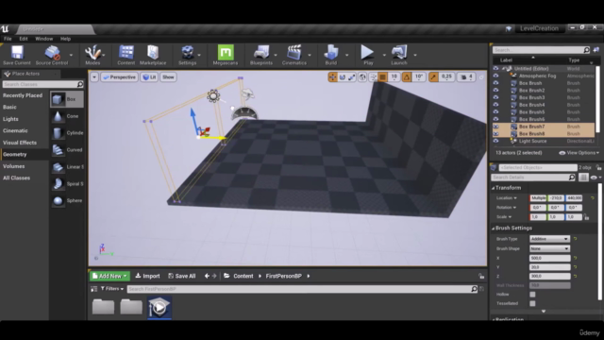This screenshot has height=340, width=604.
Task: Open the Blueprints toolbar icon
Action: pyautogui.click(x=261, y=55)
